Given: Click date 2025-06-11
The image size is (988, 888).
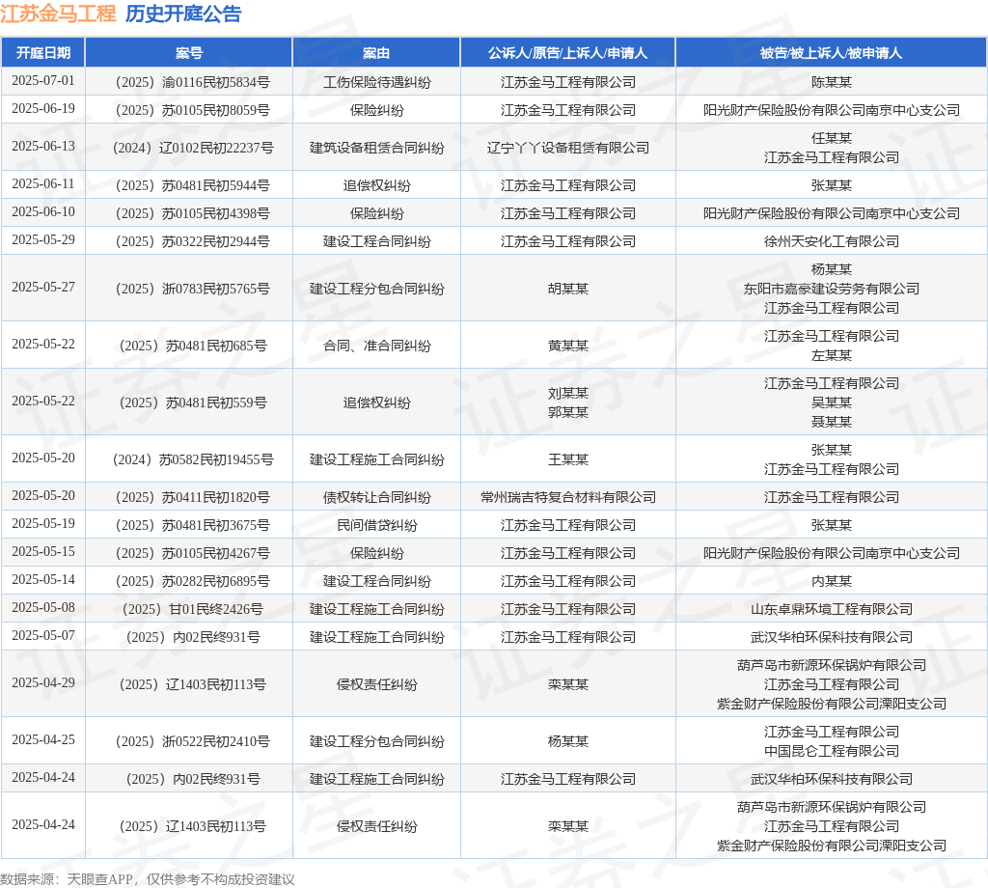Looking at the screenshot, I should click(x=42, y=184).
